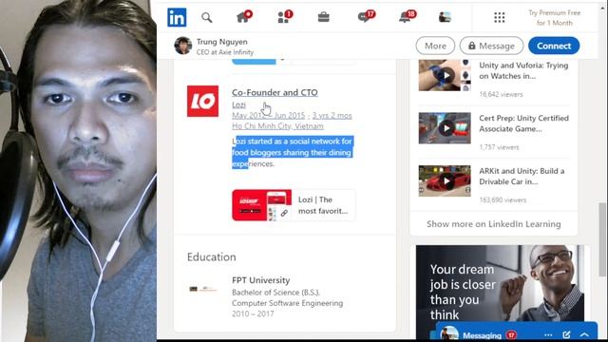
Task: Click the Connect button
Action: tap(554, 46)
